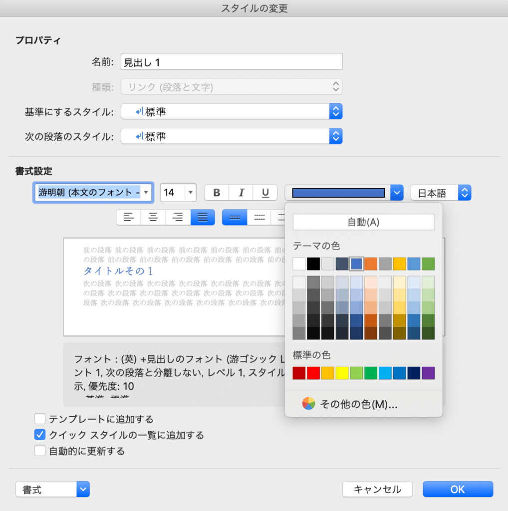Pick light blue standard color swatch

click(x=385, y=373)
